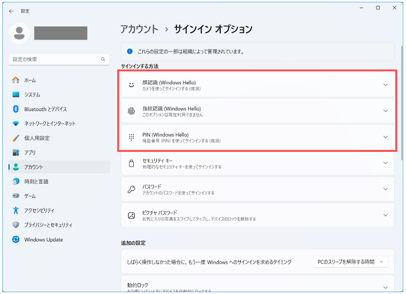The width and height of the screenshot is (406, 294).
Task: Maximize the Settings window
Action: [378, 8]
